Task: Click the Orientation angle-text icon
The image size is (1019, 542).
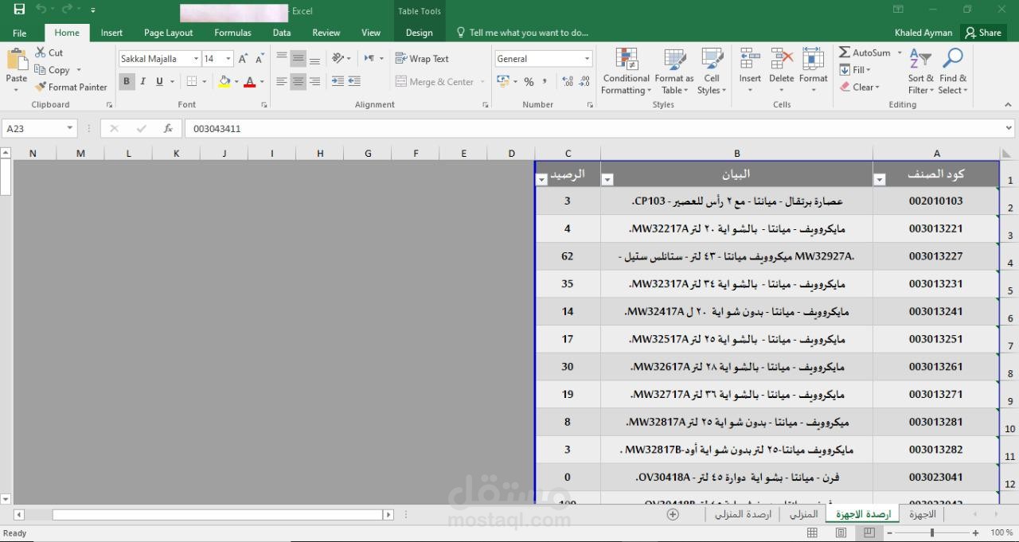Action: point(338,59)
